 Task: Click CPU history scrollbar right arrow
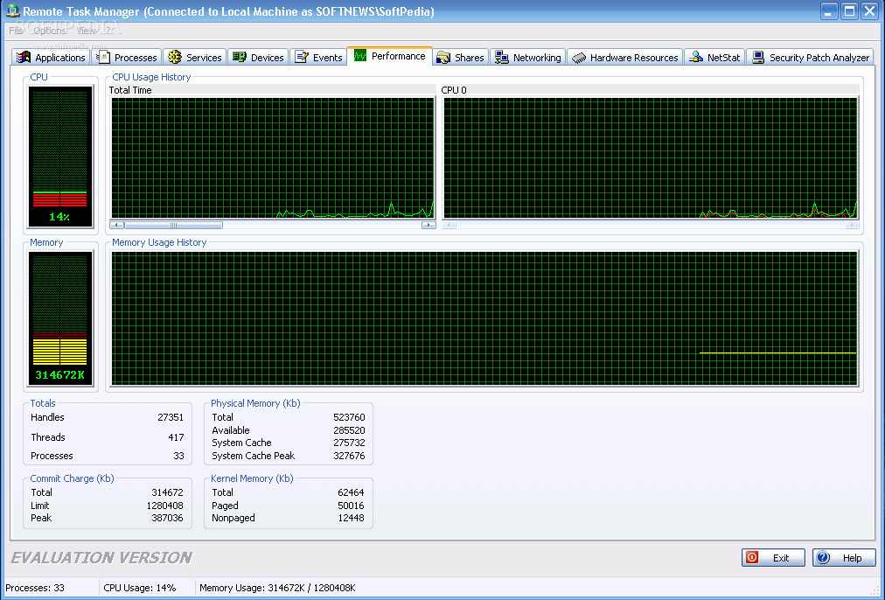tap(429, 225)
